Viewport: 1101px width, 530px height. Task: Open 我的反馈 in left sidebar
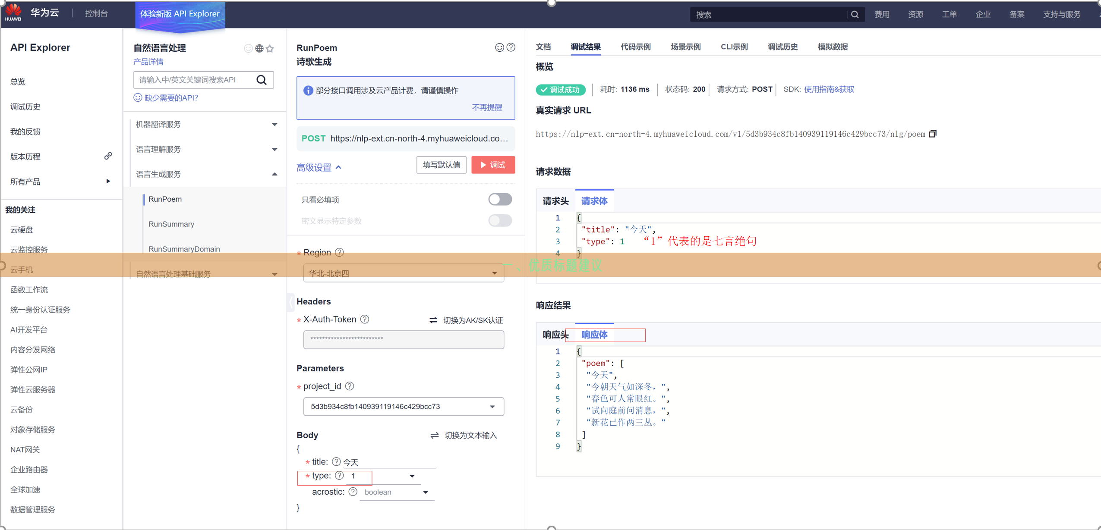tap(25, 132)
